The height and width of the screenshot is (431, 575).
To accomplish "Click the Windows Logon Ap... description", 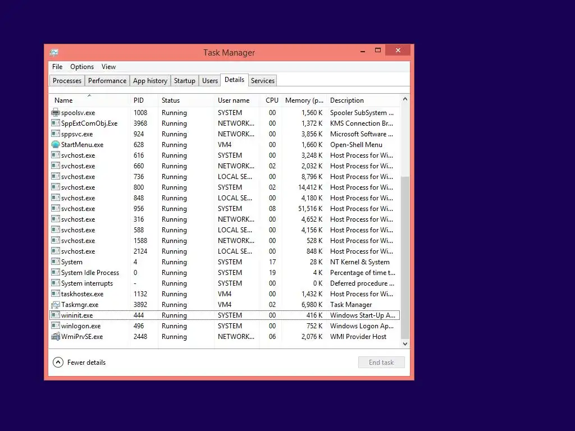I will tap(362, 326).
